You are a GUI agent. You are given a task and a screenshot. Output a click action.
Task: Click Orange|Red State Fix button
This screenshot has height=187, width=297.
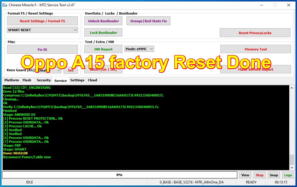click(x=148, y=21)
